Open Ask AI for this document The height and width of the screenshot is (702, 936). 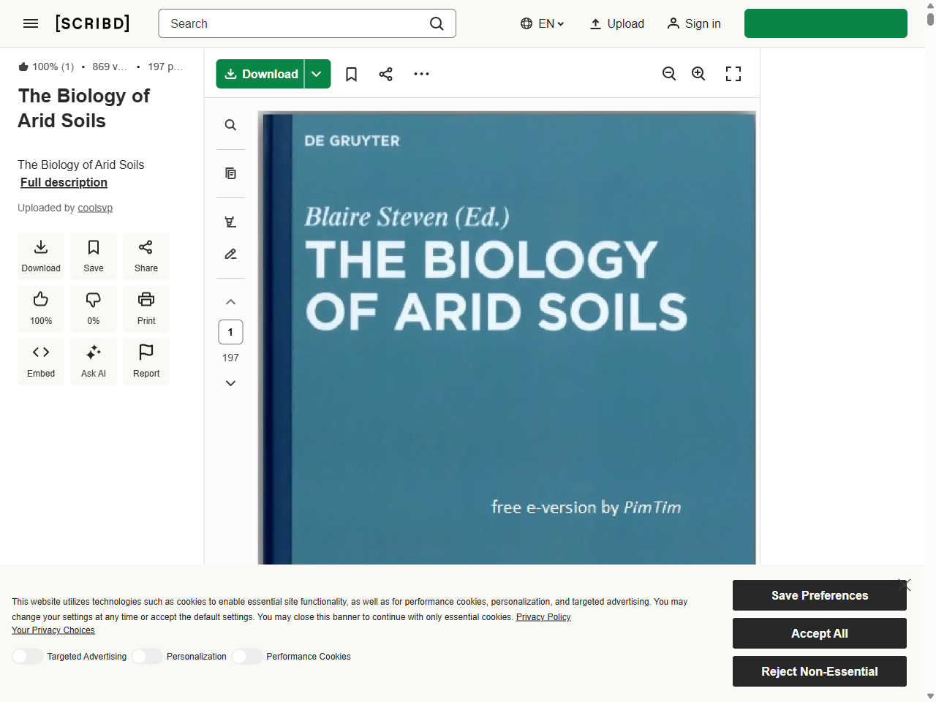93,361
